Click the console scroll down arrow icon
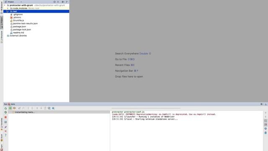268x151 pixels. 265,117
